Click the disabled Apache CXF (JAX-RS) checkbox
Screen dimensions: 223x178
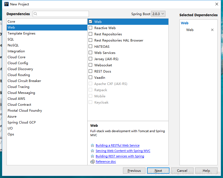tap(91, 84)
